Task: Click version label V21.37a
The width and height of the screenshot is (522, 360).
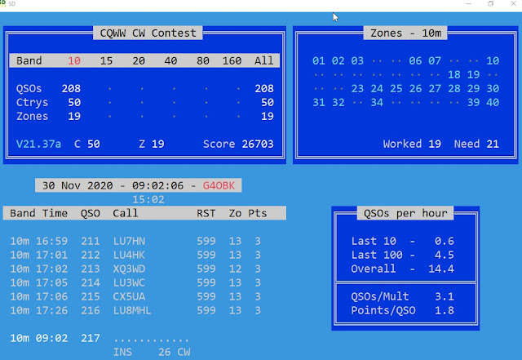Action: (38, 144)
